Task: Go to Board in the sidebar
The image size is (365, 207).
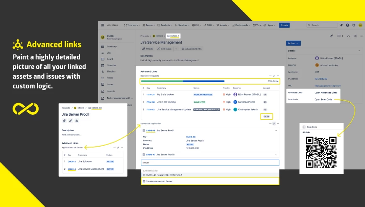Action: (x=110, y=59)
